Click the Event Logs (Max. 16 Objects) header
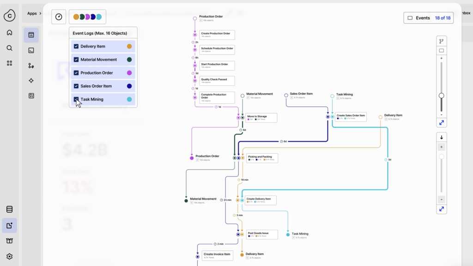This screenshot has height=266, width=473. point(100,33)
